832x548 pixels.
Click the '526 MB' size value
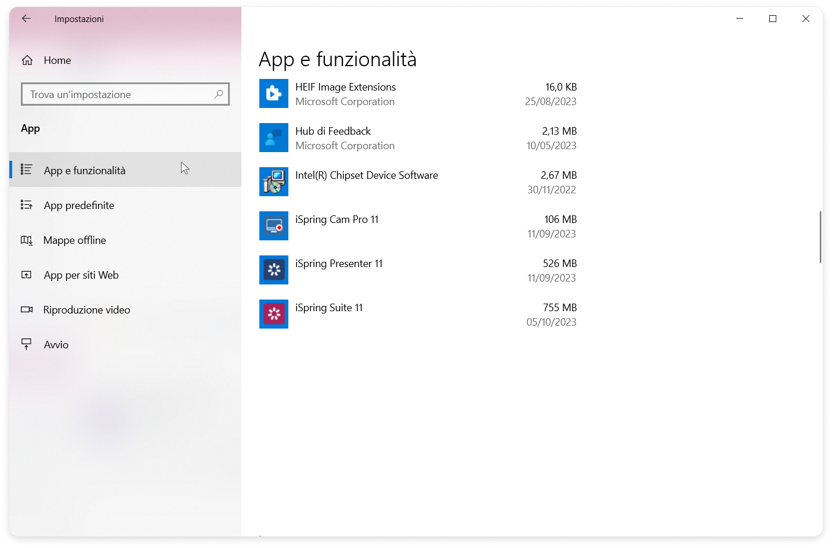pos(560,264)
